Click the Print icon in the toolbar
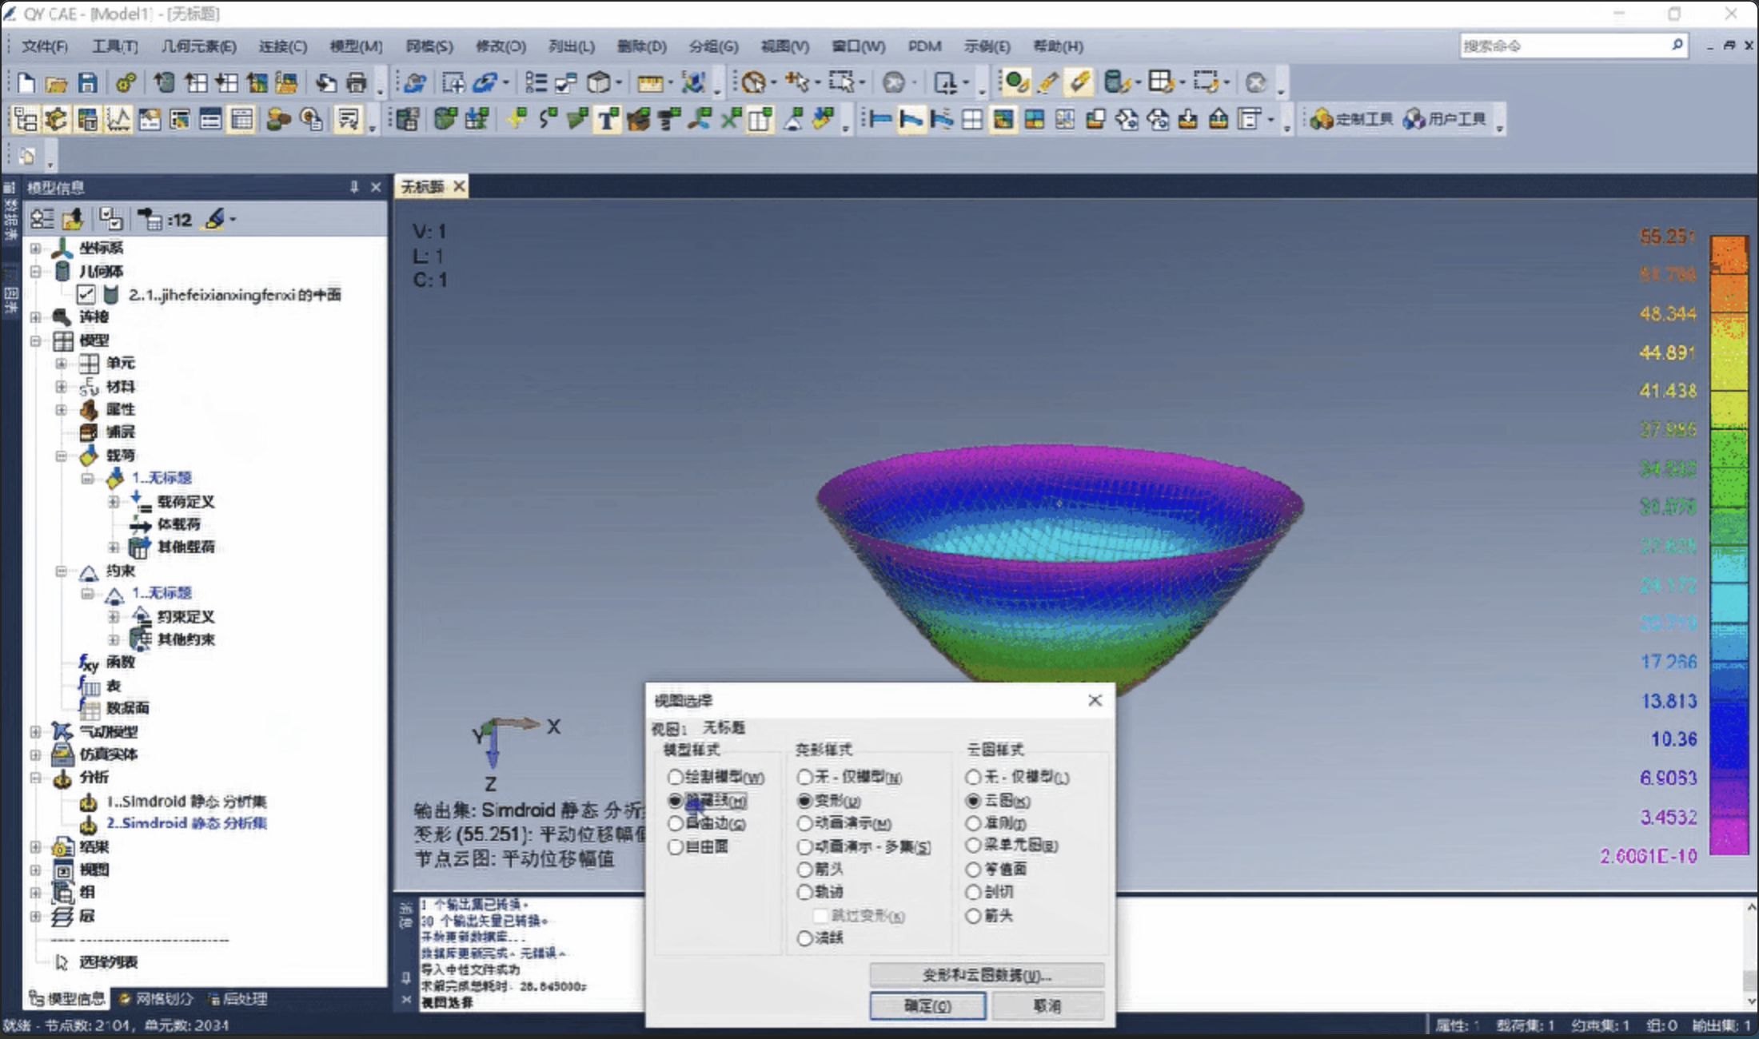The image size is (1759, 1039). (357, 82)
